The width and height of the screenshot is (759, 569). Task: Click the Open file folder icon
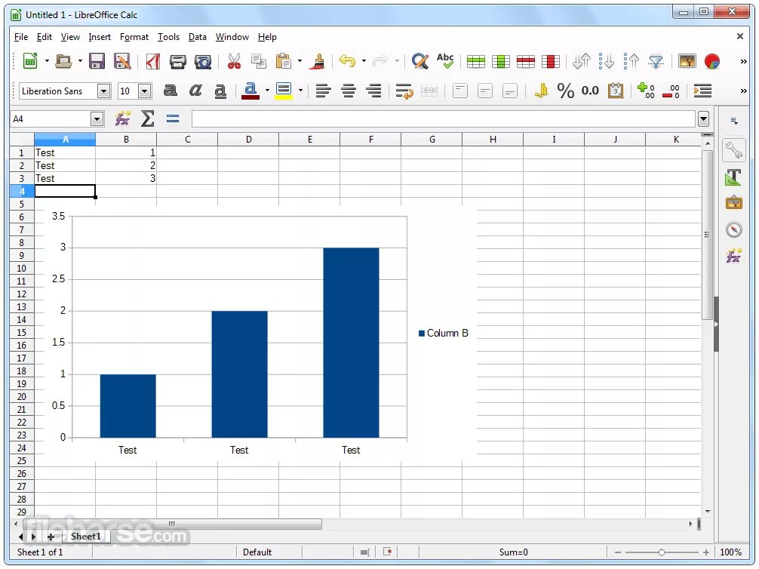pyautogui.click(x=63, y=61)
